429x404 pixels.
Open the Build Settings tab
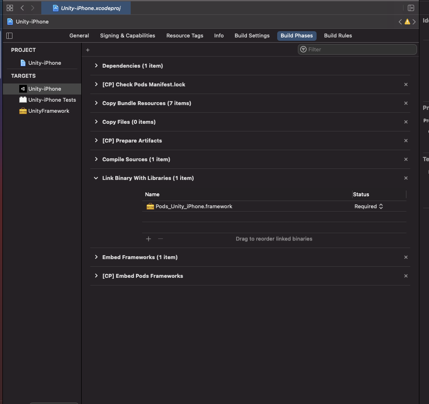[x=252, y=36]
